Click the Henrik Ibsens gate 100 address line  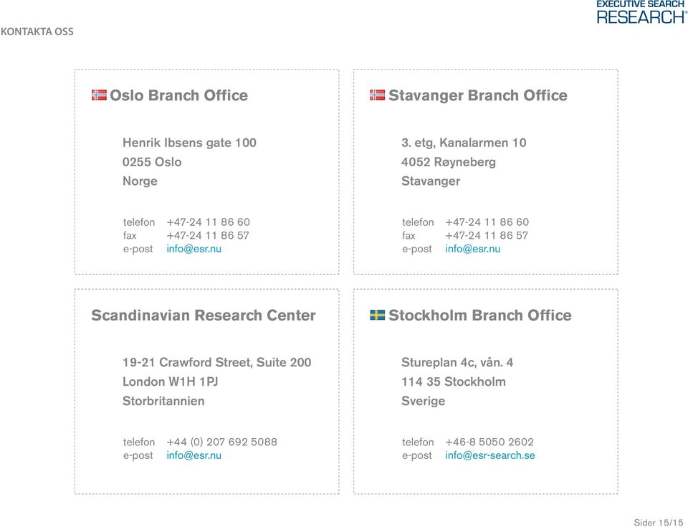[x=189, y=143]
